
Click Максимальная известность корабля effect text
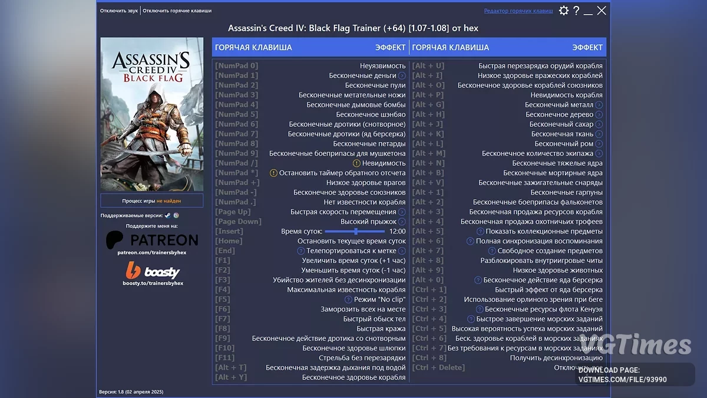346,290
